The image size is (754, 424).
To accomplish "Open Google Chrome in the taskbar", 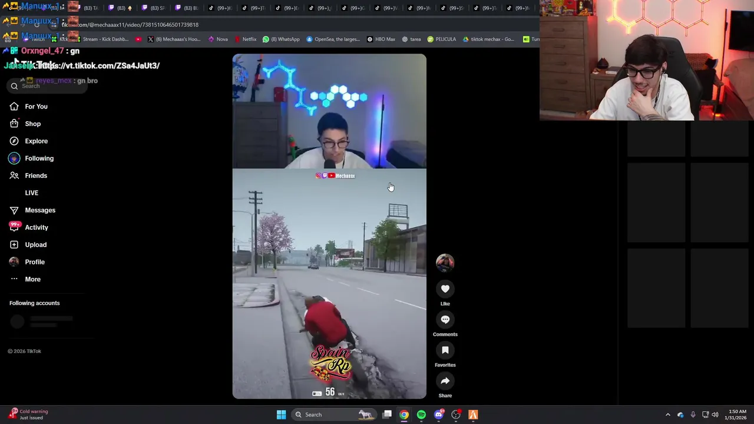I will point(404,415).
